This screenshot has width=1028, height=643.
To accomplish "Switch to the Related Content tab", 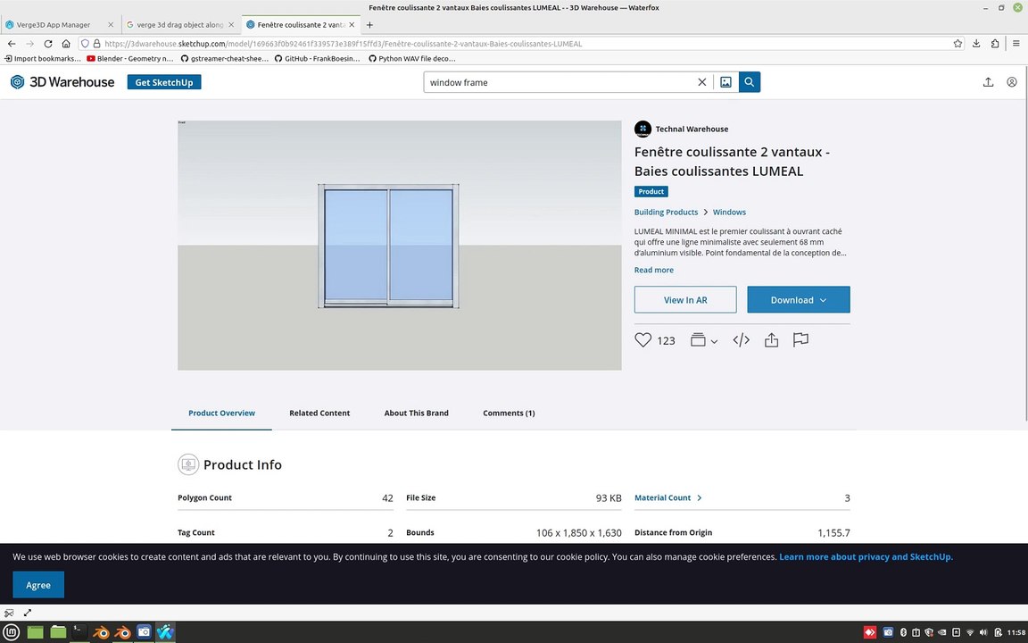I will (x=319, y=413).
